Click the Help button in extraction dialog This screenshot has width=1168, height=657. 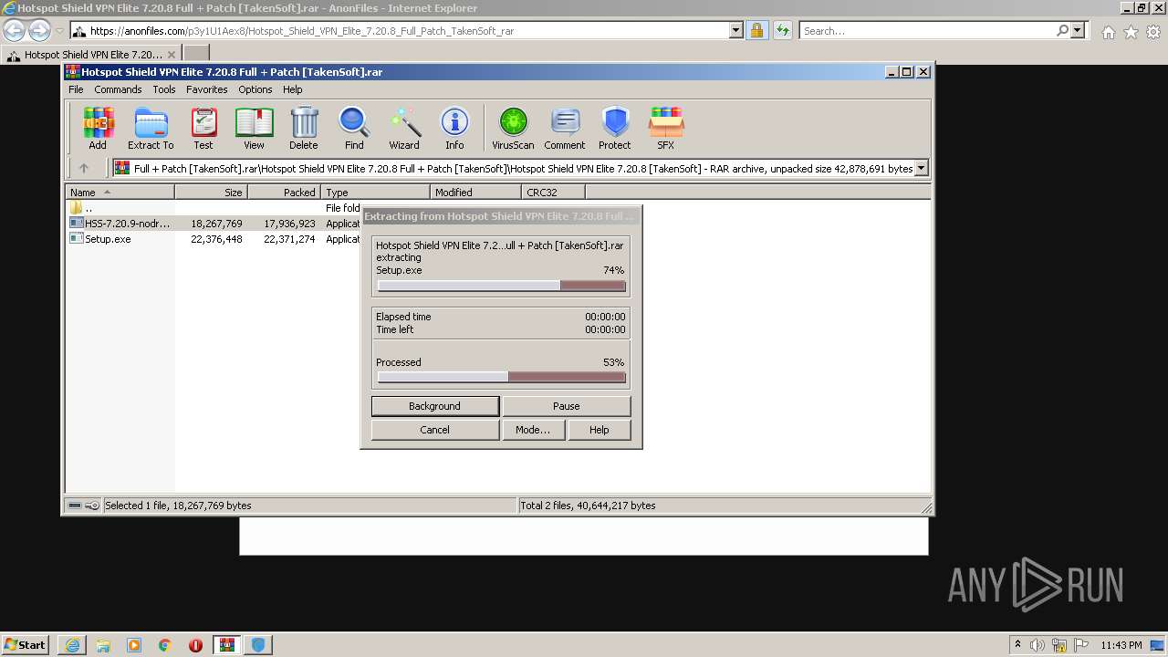[600, 430]
